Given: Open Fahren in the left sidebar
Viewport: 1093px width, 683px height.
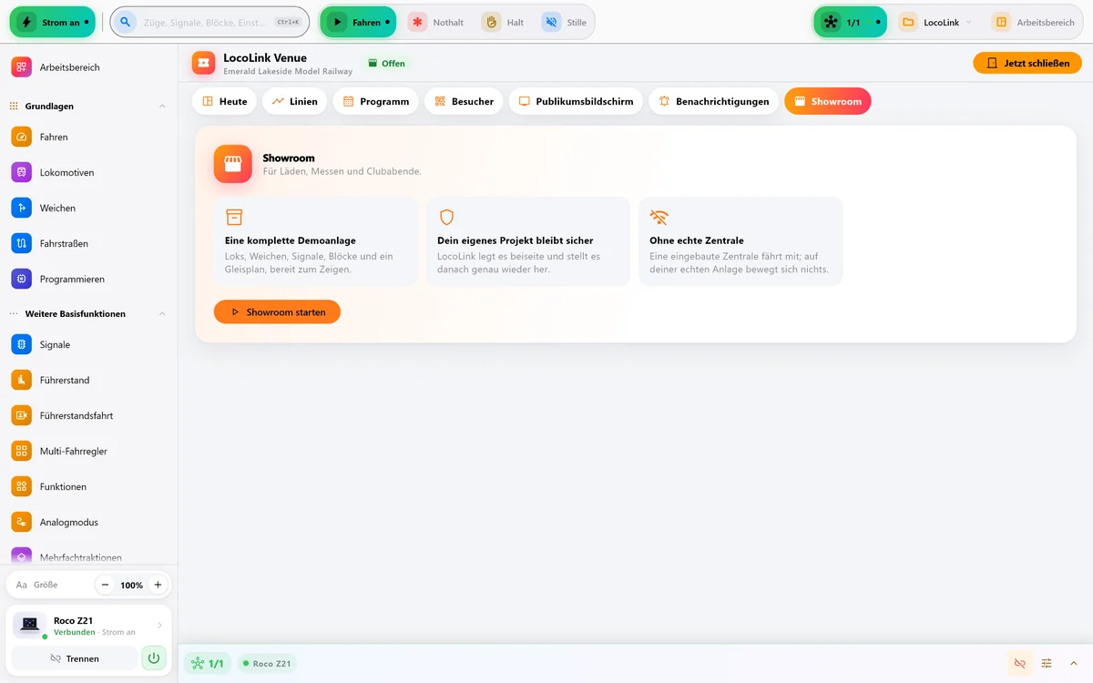Looking at the screenshot, I should [88, 137].
